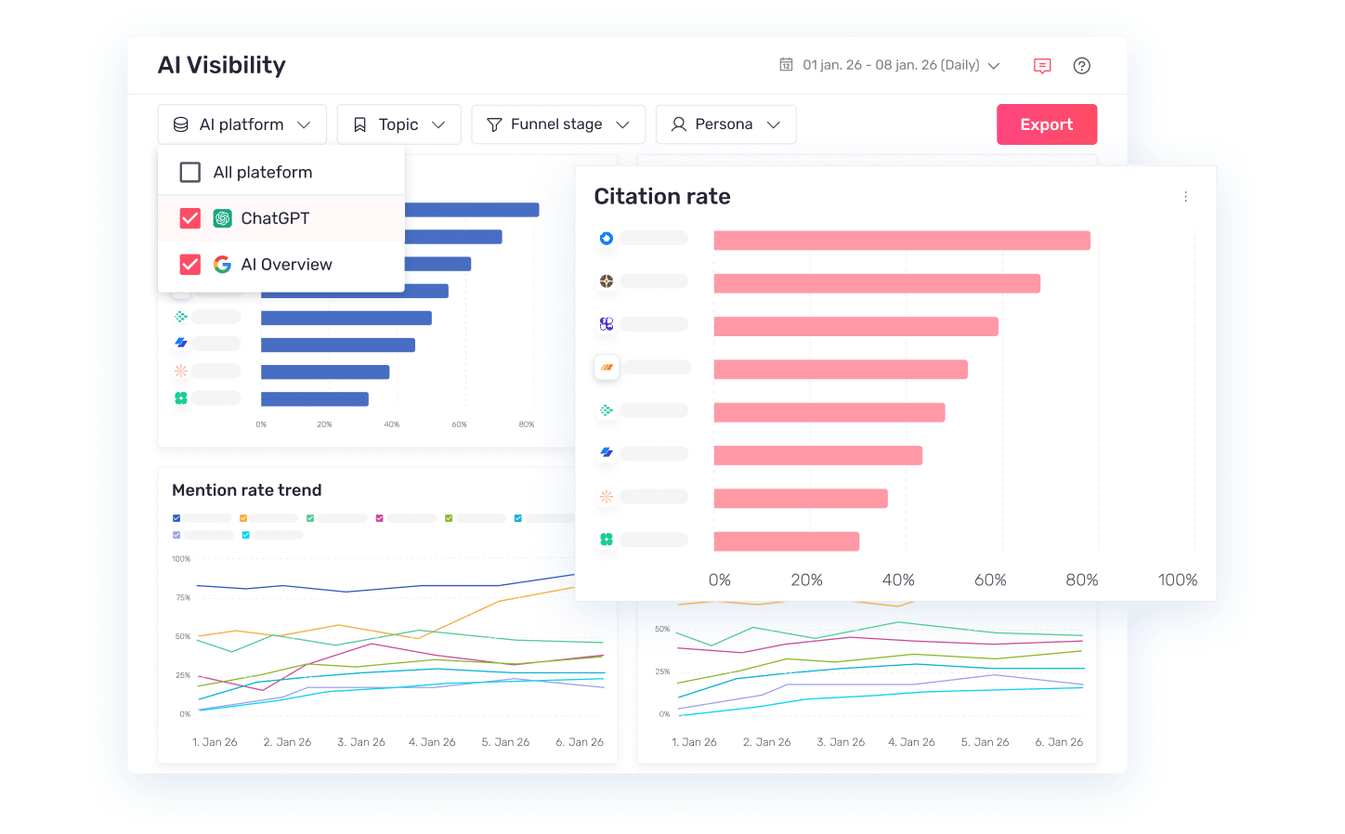
Task: Click the blue lightning platform icon in Citation rate
Action: (606, 452)
